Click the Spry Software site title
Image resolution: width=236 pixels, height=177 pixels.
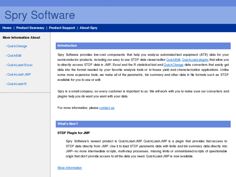coord(40,15)
